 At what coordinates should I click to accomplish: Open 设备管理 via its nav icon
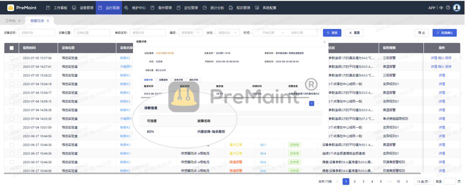[x=74, y=8]
